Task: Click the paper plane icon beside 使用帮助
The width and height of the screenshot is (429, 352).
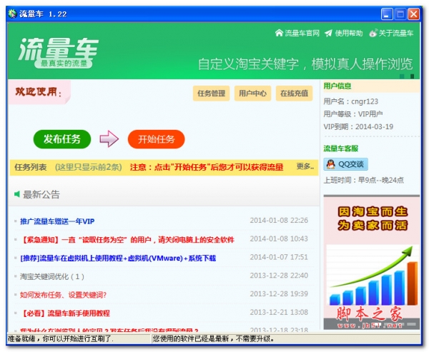Action: click(x=328, y=33)
